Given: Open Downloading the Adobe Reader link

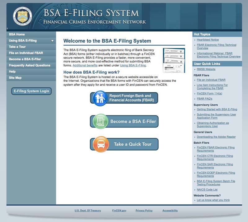Looking at the screenshot, I should (216, 137).
